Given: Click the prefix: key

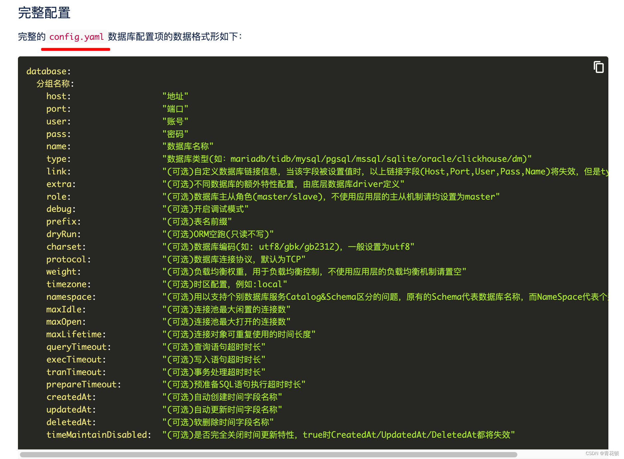Looking at the screenshot, I should (63, 222).
